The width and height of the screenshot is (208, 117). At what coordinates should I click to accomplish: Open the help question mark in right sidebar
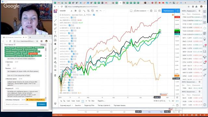(x=204, y=105)
